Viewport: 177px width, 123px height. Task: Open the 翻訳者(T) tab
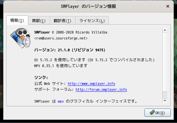63,21
